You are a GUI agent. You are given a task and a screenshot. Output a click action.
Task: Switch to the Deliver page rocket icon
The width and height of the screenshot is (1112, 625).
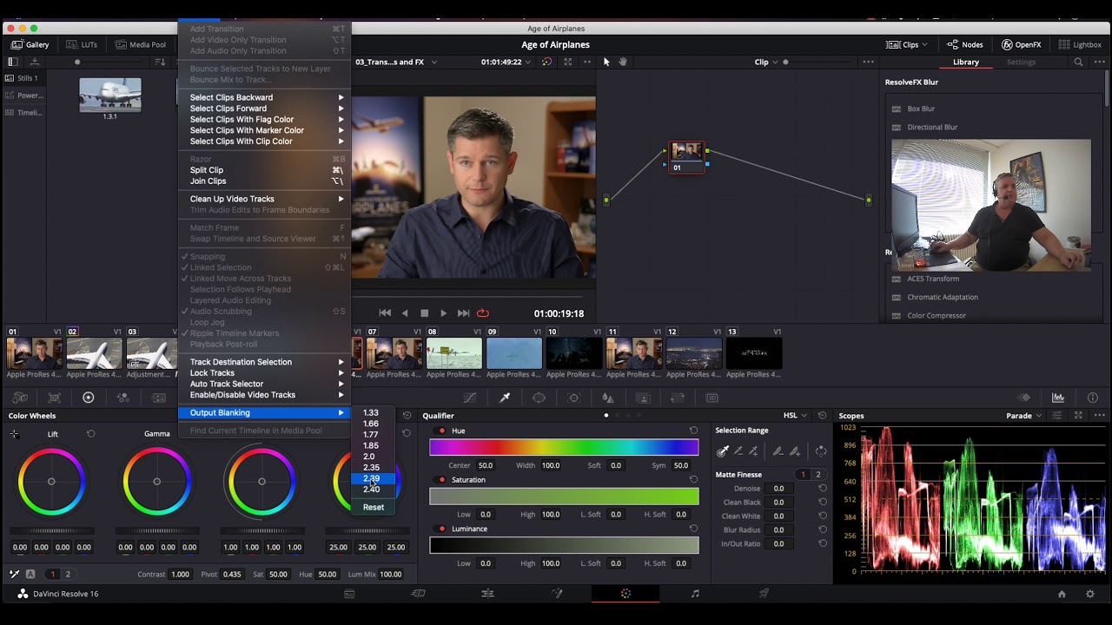(x=764, y=594)
